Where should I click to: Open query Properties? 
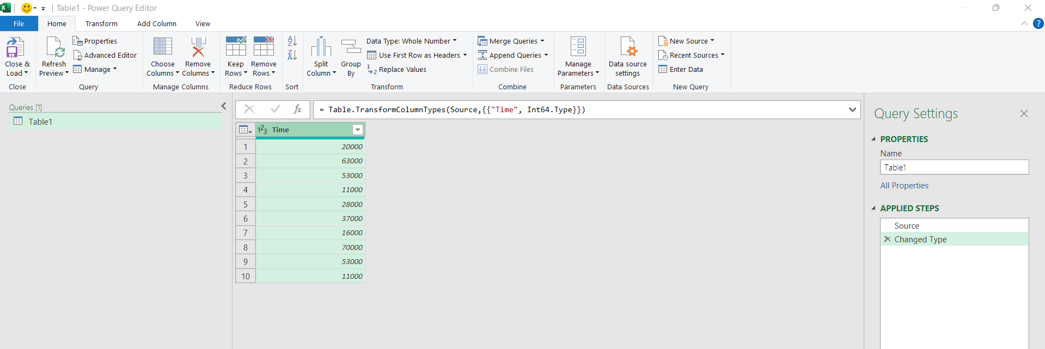coord(95,41)
